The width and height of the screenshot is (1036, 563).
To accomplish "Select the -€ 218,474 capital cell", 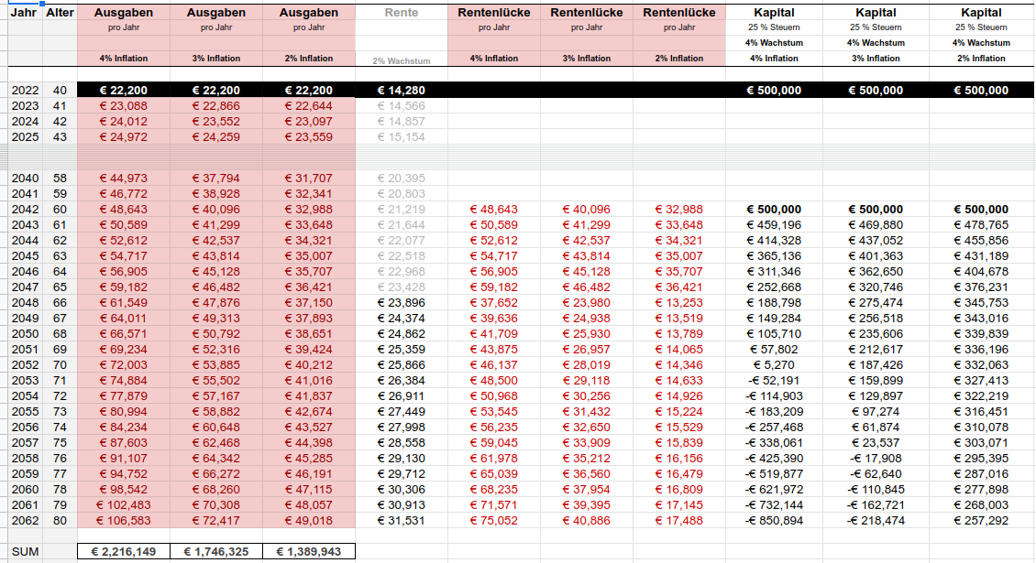I will (x=875, y=521).
